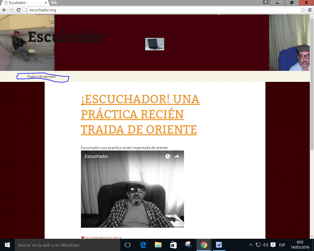Viewport: 314px width, 251px height.
Task: Select the Escuchador tab
Action: coord(25,3)
